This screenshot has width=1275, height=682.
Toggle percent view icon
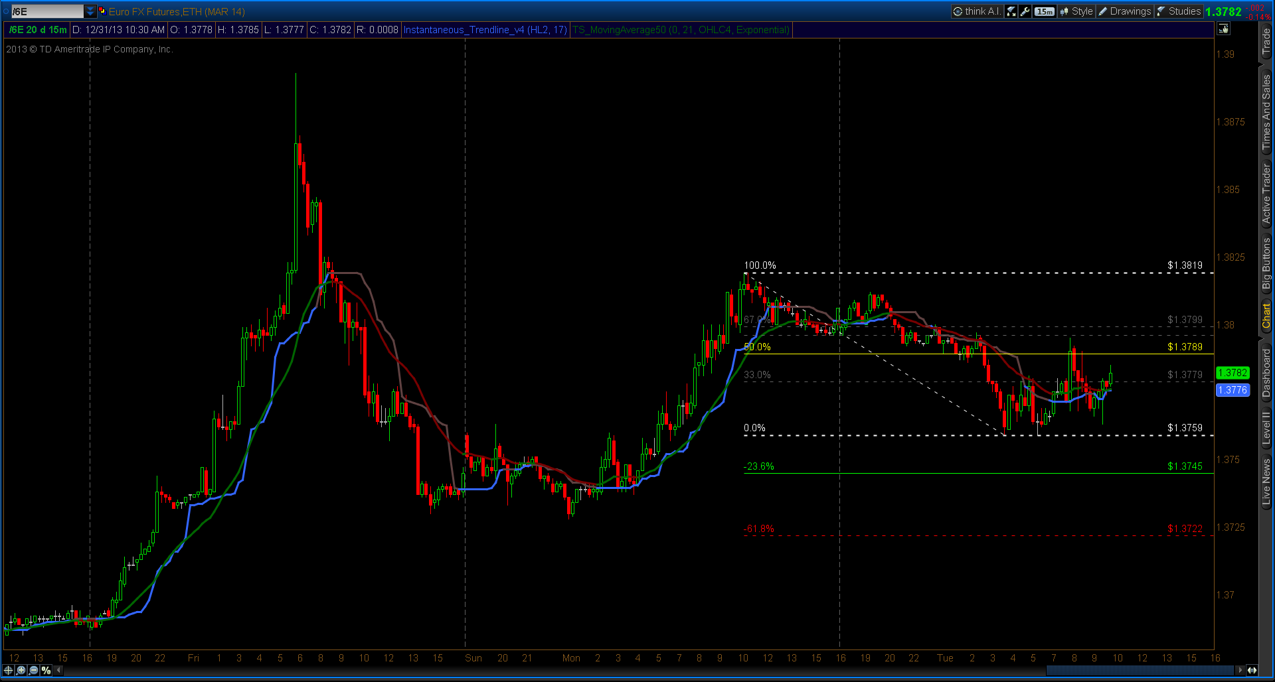[46, 670]
